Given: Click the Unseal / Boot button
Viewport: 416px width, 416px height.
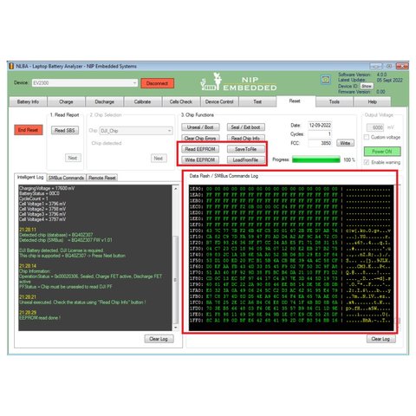Looking at the screenshot, I should pos(200,127).
